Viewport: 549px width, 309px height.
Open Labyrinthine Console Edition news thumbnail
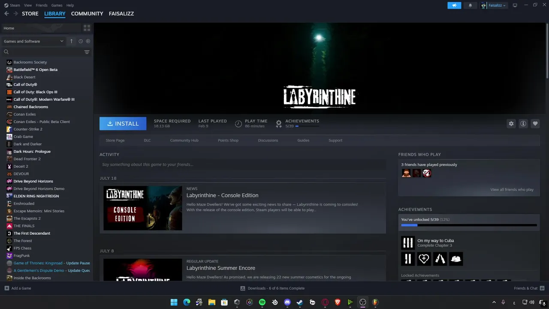pyautogui.click(x=143, y=208)
